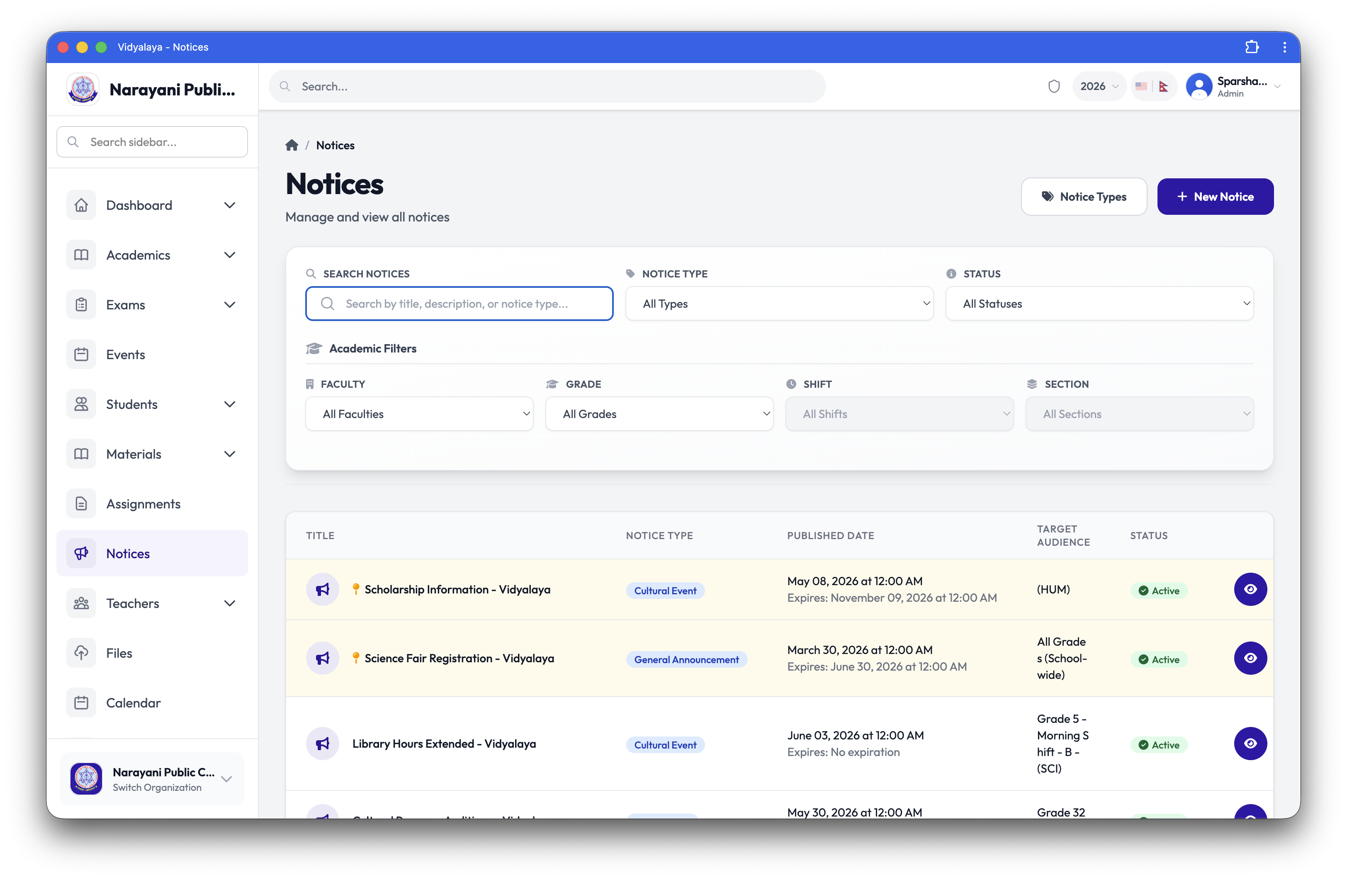1347x880 pixels.
Task: Click the General Announcement type tag
Action: coord(686,659)
